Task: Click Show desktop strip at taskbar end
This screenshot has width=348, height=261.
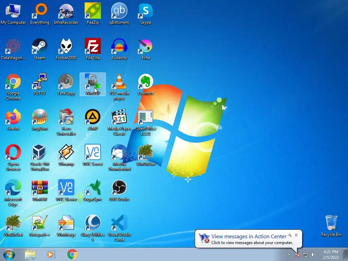Action: point(346,255)
